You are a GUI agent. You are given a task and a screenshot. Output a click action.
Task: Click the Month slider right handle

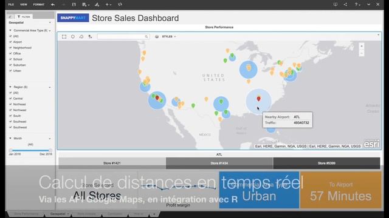click(50, 150)
